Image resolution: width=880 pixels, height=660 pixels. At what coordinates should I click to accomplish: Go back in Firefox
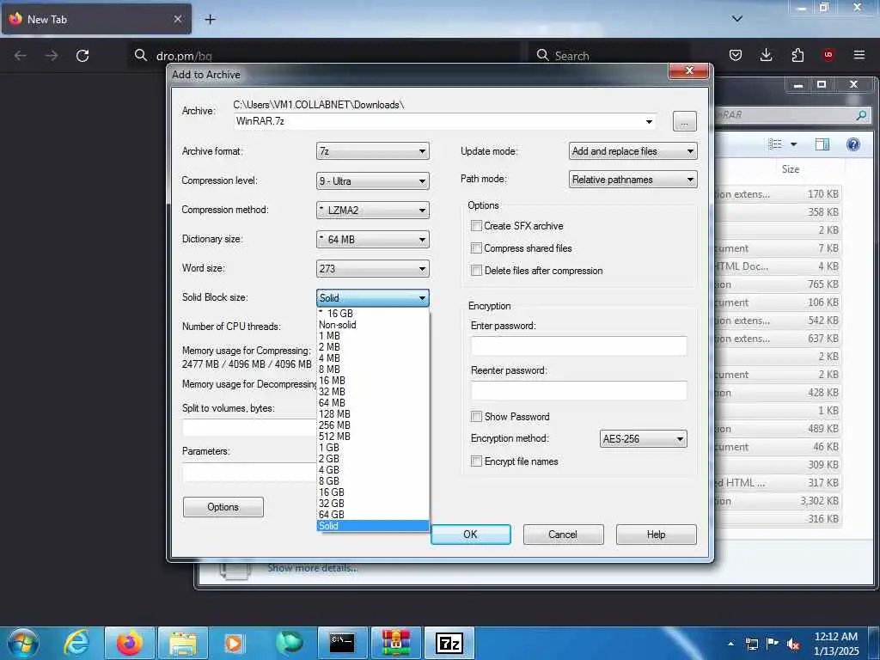coord(21,56)
